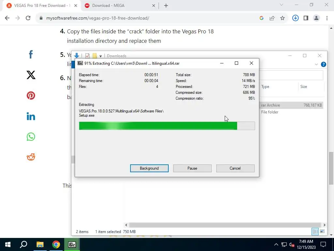This screenshot has width=334, height=251.
Task: Open Chrome downloads icon
Action: point(295,18)
